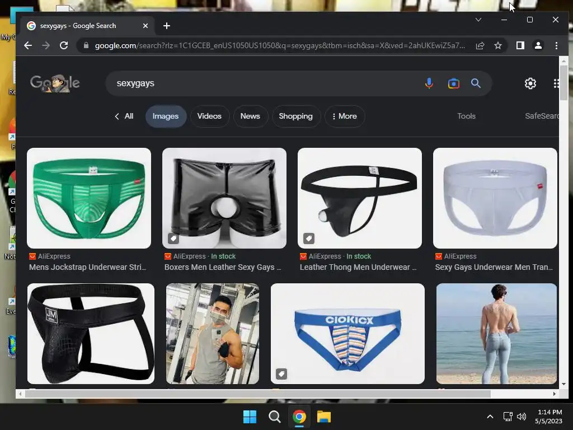The image size is (573, 430).
Task: Click 'Mens Jockstrap Underwear Stri...' link
Action: 88,267
